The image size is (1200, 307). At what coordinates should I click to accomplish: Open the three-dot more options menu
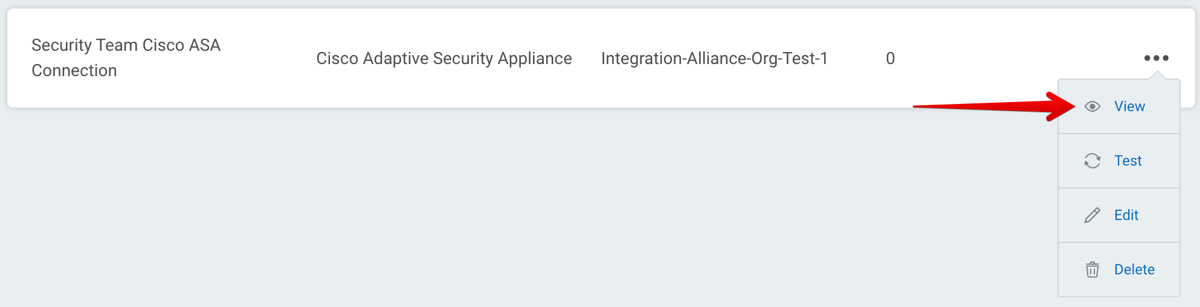(x=1156, y=58)
